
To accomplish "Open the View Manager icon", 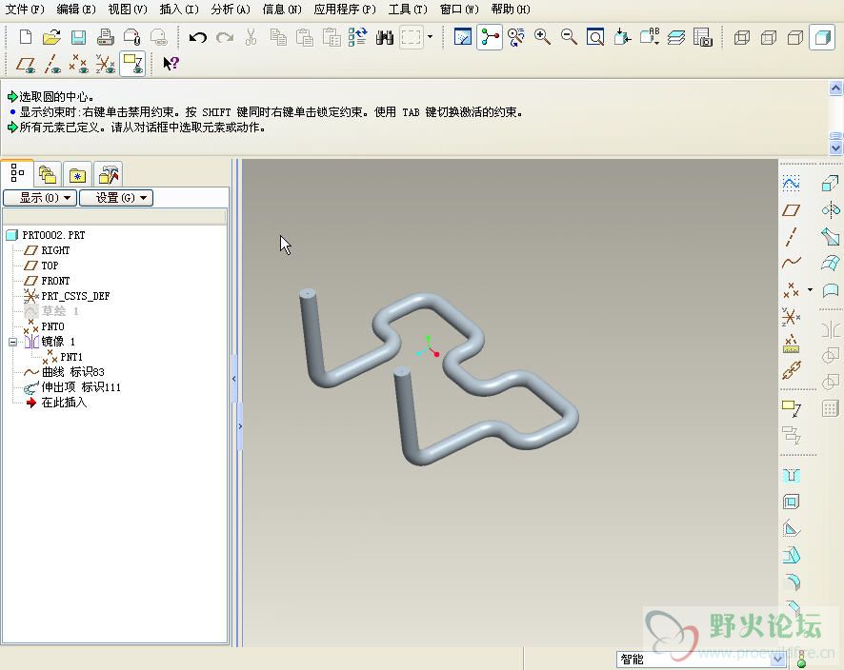I will pos(703,37).
